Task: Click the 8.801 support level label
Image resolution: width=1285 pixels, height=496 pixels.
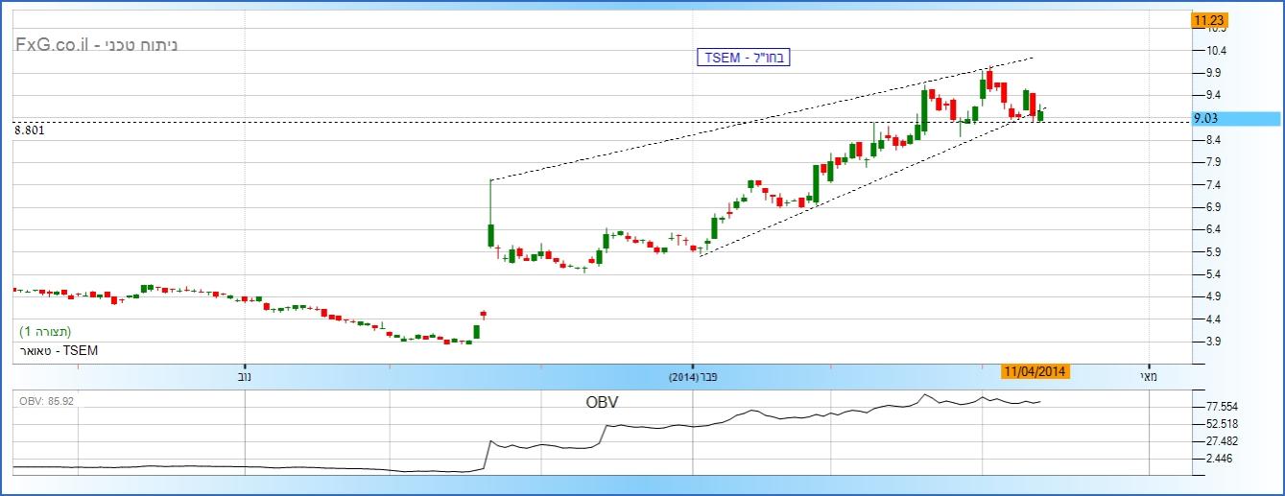Action: pos(31,130)
